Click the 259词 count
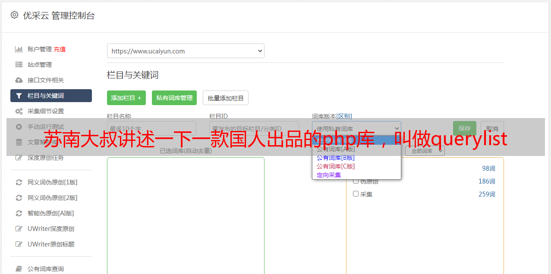 [487, 194]
